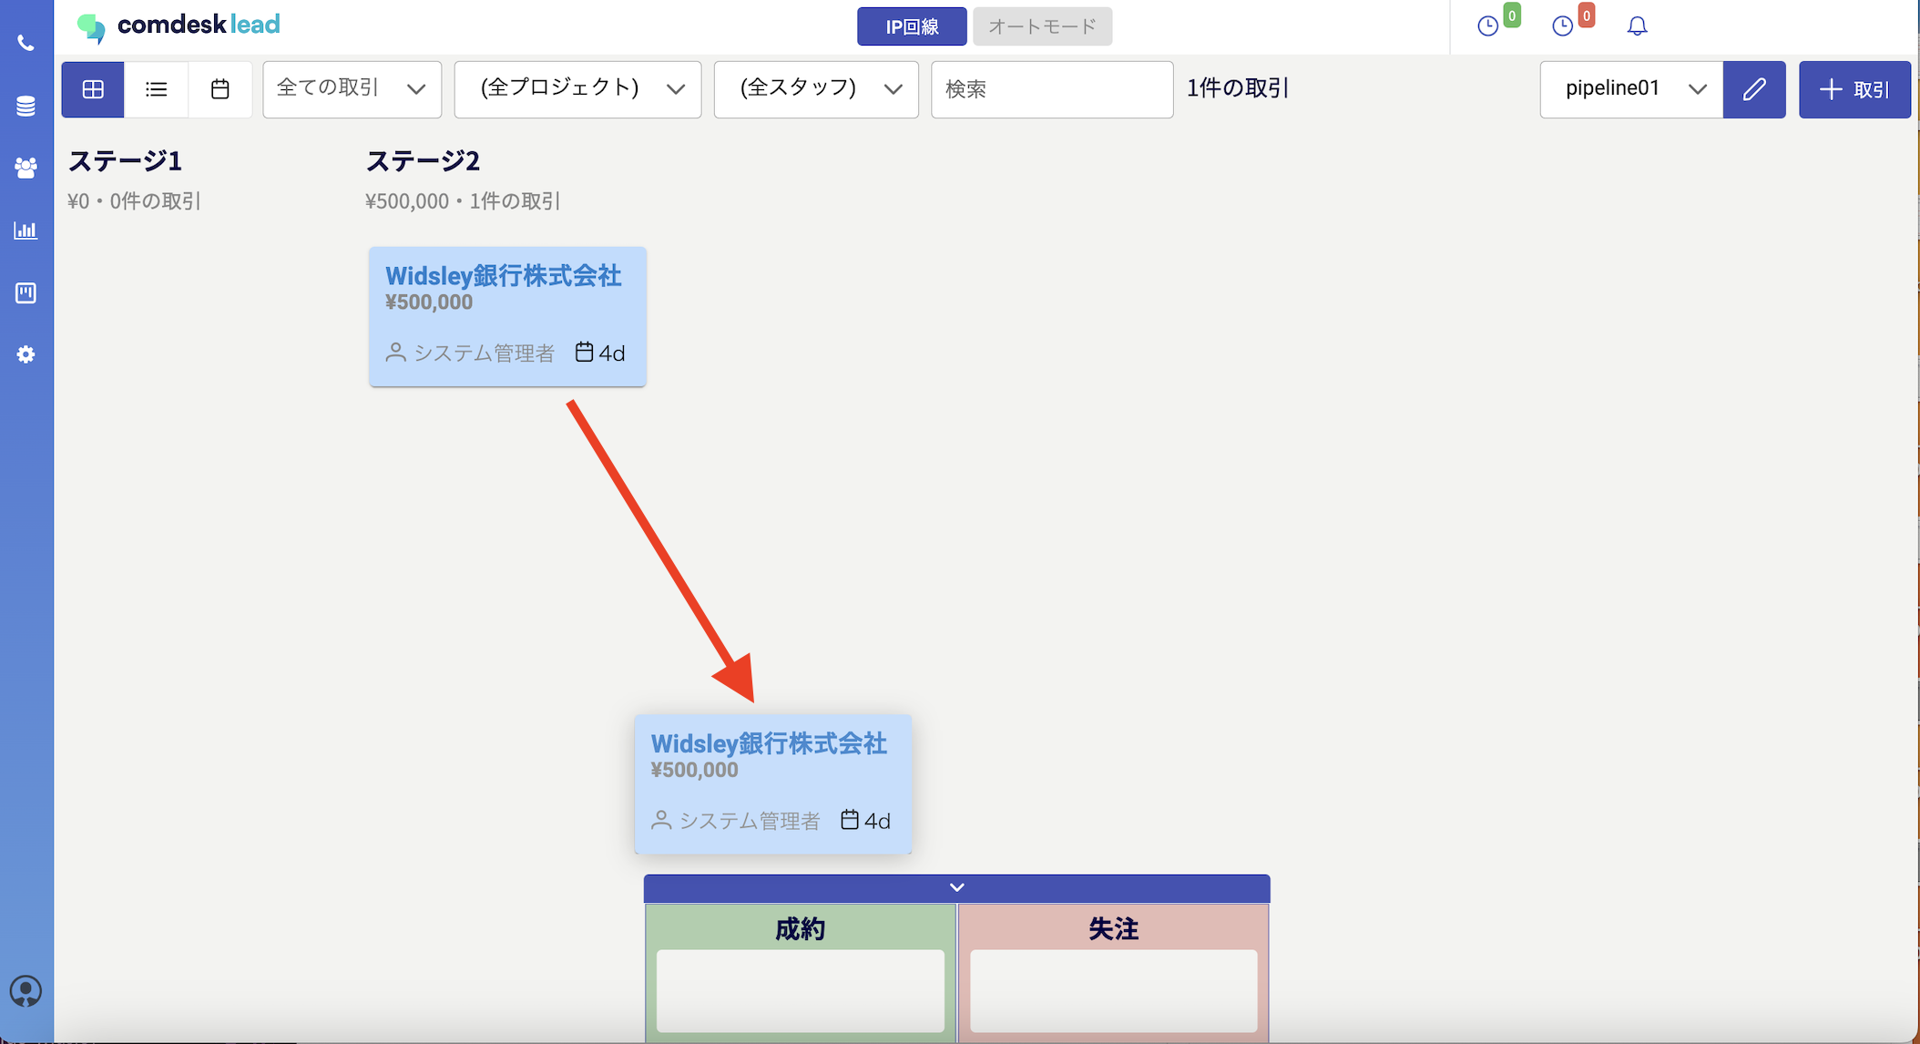Viewport: 1920px width, 1044px height.
Task: Click the clock icon with green badge
Action: [x=1487, y=26]
